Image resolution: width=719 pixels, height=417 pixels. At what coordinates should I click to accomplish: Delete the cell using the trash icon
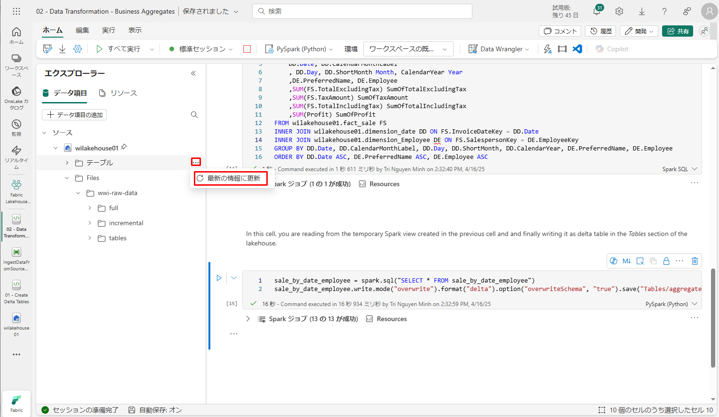(x=695, y=261)
